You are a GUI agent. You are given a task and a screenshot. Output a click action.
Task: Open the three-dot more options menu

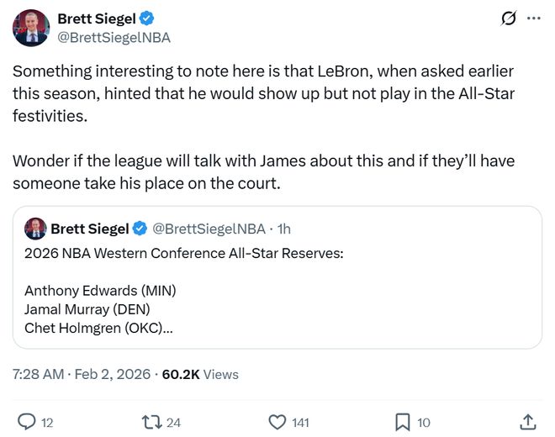pyautogui.click(x=533, y=18)
